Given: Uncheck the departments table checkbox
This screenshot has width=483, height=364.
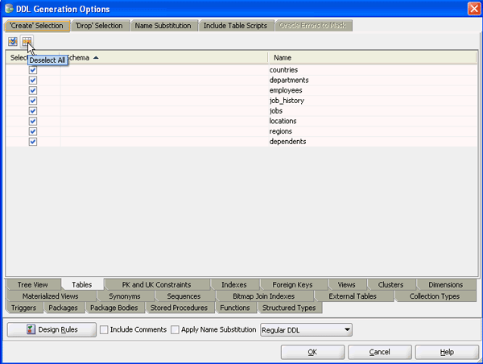Looking at the screenshot, I should coord(33,81).
